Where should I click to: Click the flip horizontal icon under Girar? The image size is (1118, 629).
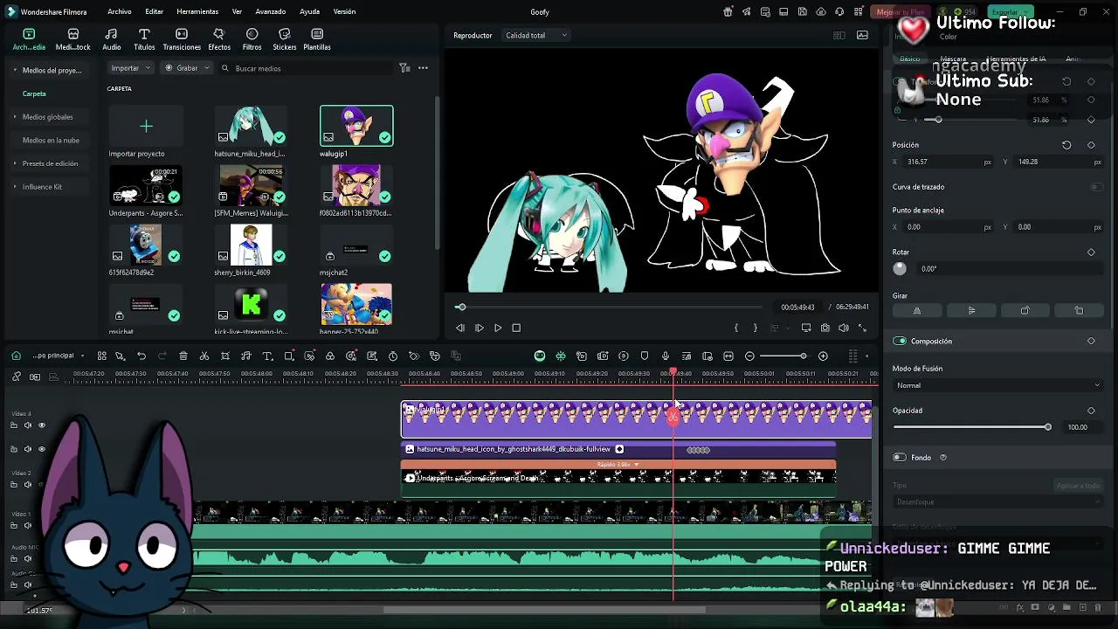tap(917, 311)
